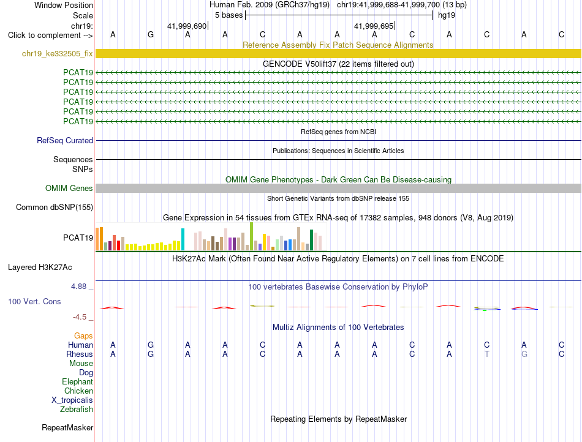
Task: Click the yellow fix patch alignment bar
Action: click(338, 54)
